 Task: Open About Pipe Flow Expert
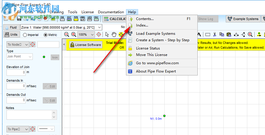point(162,71)
